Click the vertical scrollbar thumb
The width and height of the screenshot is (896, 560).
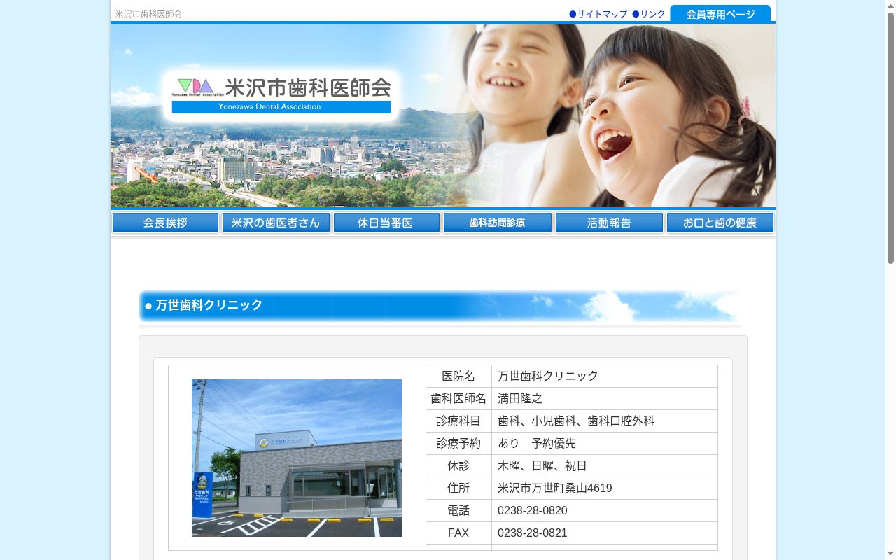[890, 138]
